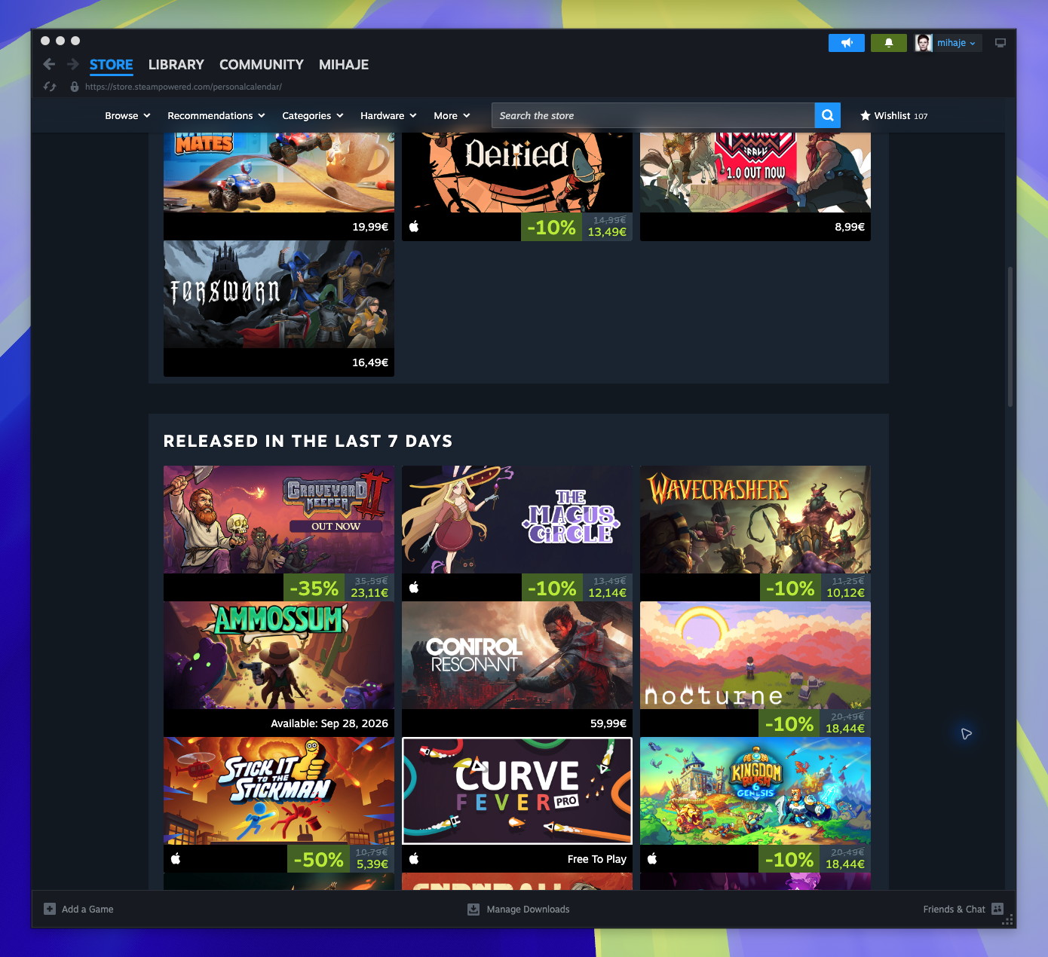The image size is (1048, 957).
Task: Open the mihaje account dropdown
Action: tap(947, 43)
